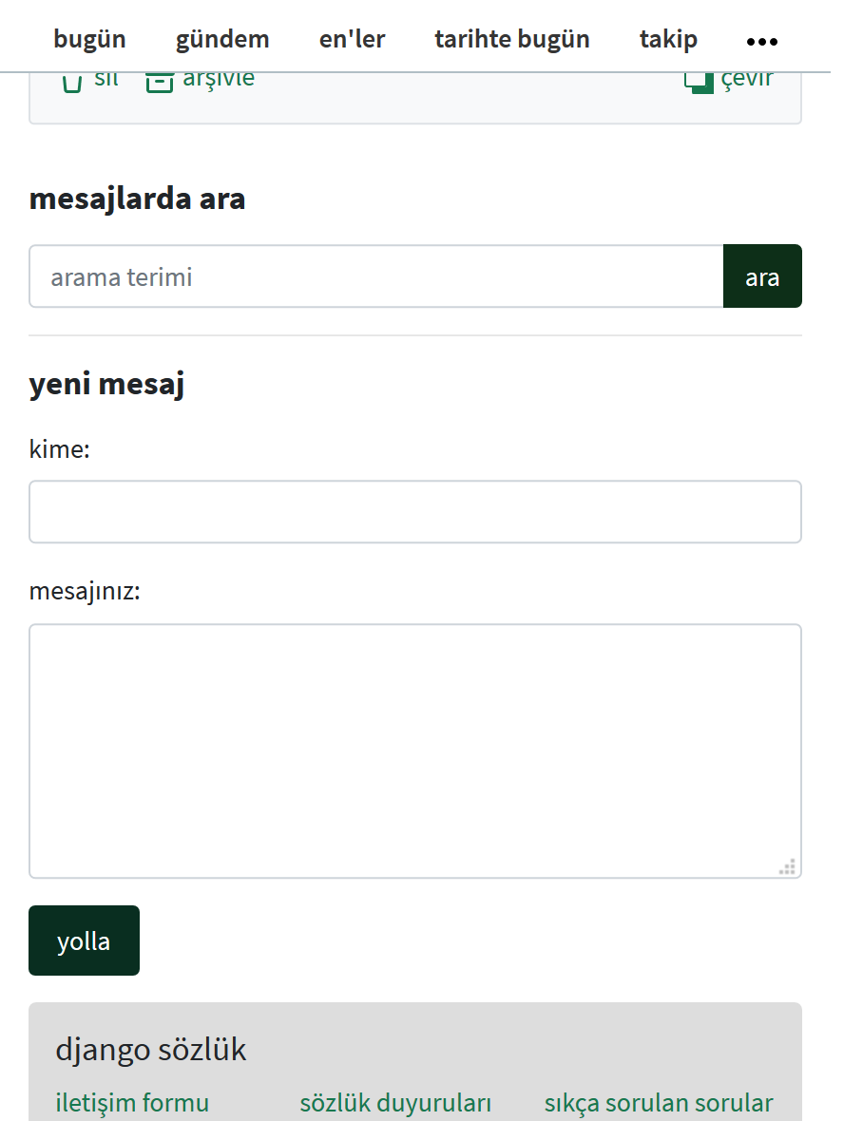Select the en'ler navigation item

click(352, 39)
